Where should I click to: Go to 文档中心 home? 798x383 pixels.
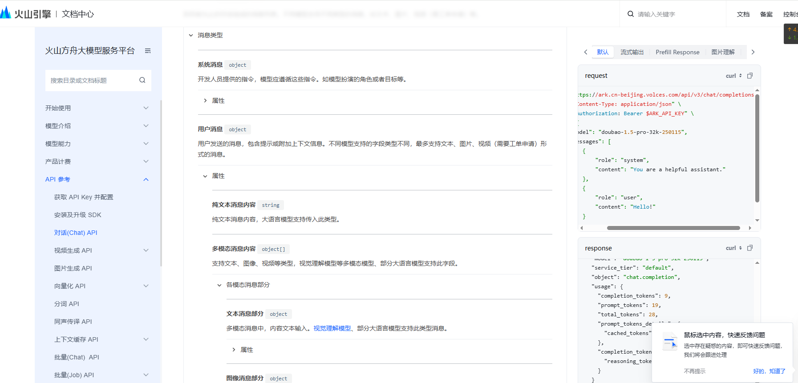(78, 14)
